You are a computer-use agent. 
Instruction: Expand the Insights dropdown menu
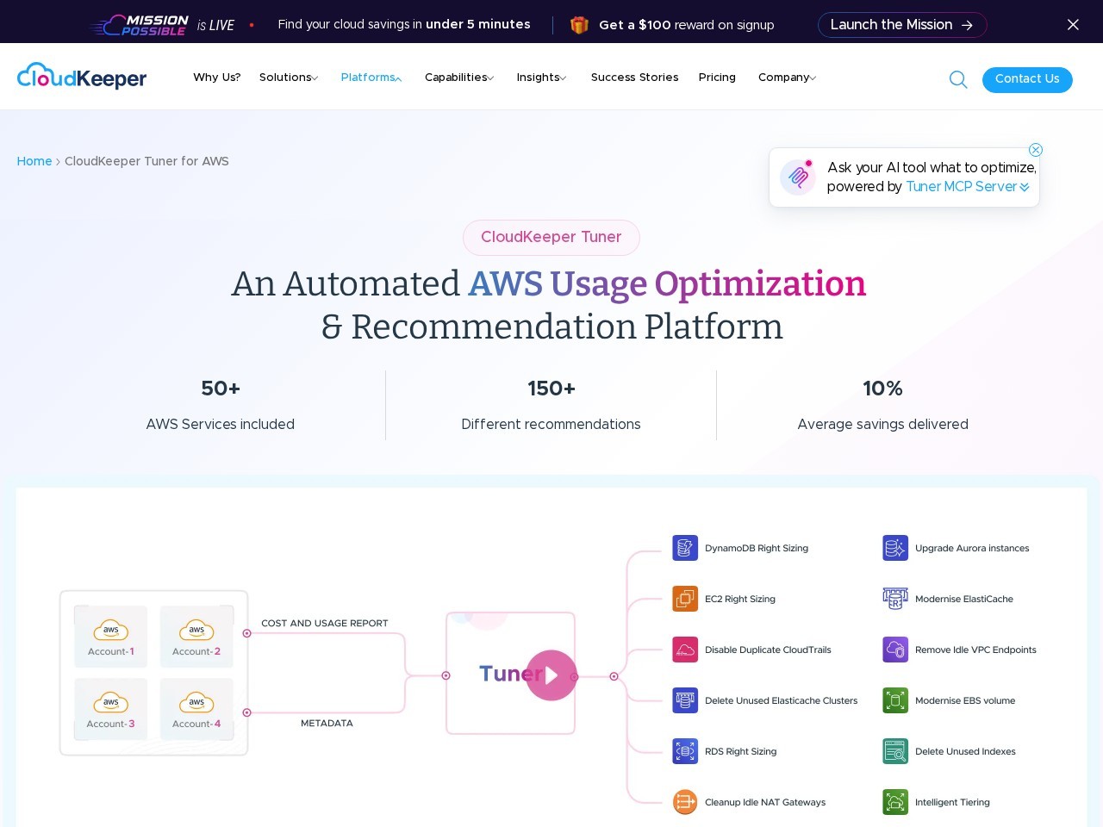tap(542, 78)
